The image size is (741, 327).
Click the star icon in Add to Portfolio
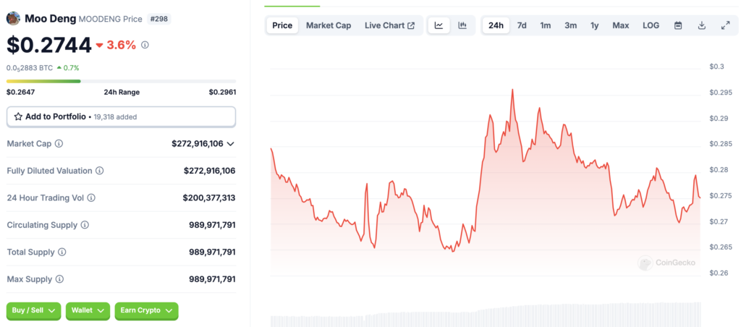tap(18, 116)
